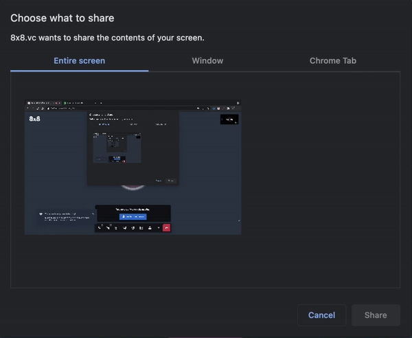Image resolution: width=412 pixels, height=338 pixels.
Task: Click the blue button in the preview's meeting panel
Action: (133, 216)
